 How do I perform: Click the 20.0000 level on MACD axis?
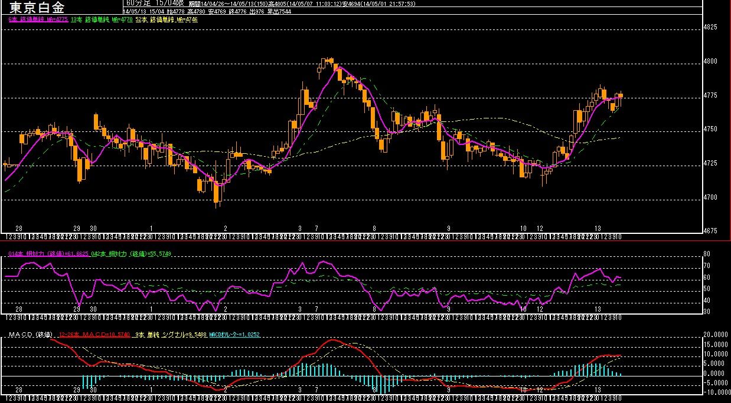click(x=717, y=334)
